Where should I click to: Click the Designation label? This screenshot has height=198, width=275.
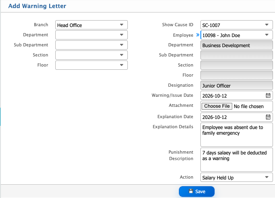[181, 85]
